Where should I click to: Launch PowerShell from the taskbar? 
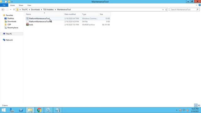[x=21, y=110]
